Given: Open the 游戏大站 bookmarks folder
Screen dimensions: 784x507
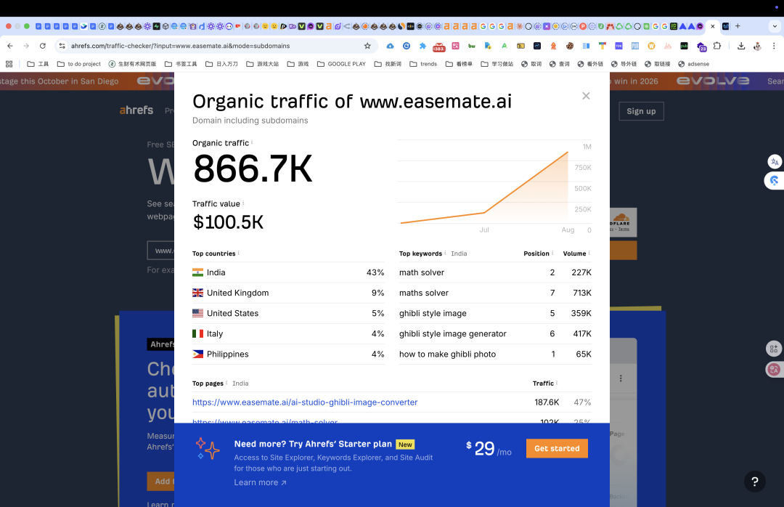Looking at the screenshot, I should (263, 64).
